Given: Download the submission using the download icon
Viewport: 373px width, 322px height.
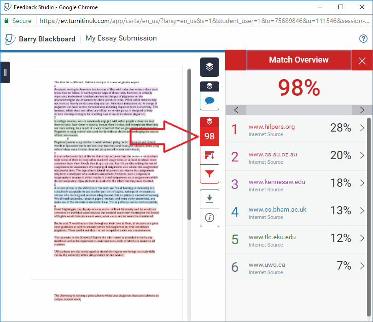Looking at the screenshot, I should [210, 198].
